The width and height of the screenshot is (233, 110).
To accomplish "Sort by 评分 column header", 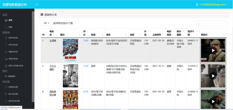I will (x=86, y=33).
